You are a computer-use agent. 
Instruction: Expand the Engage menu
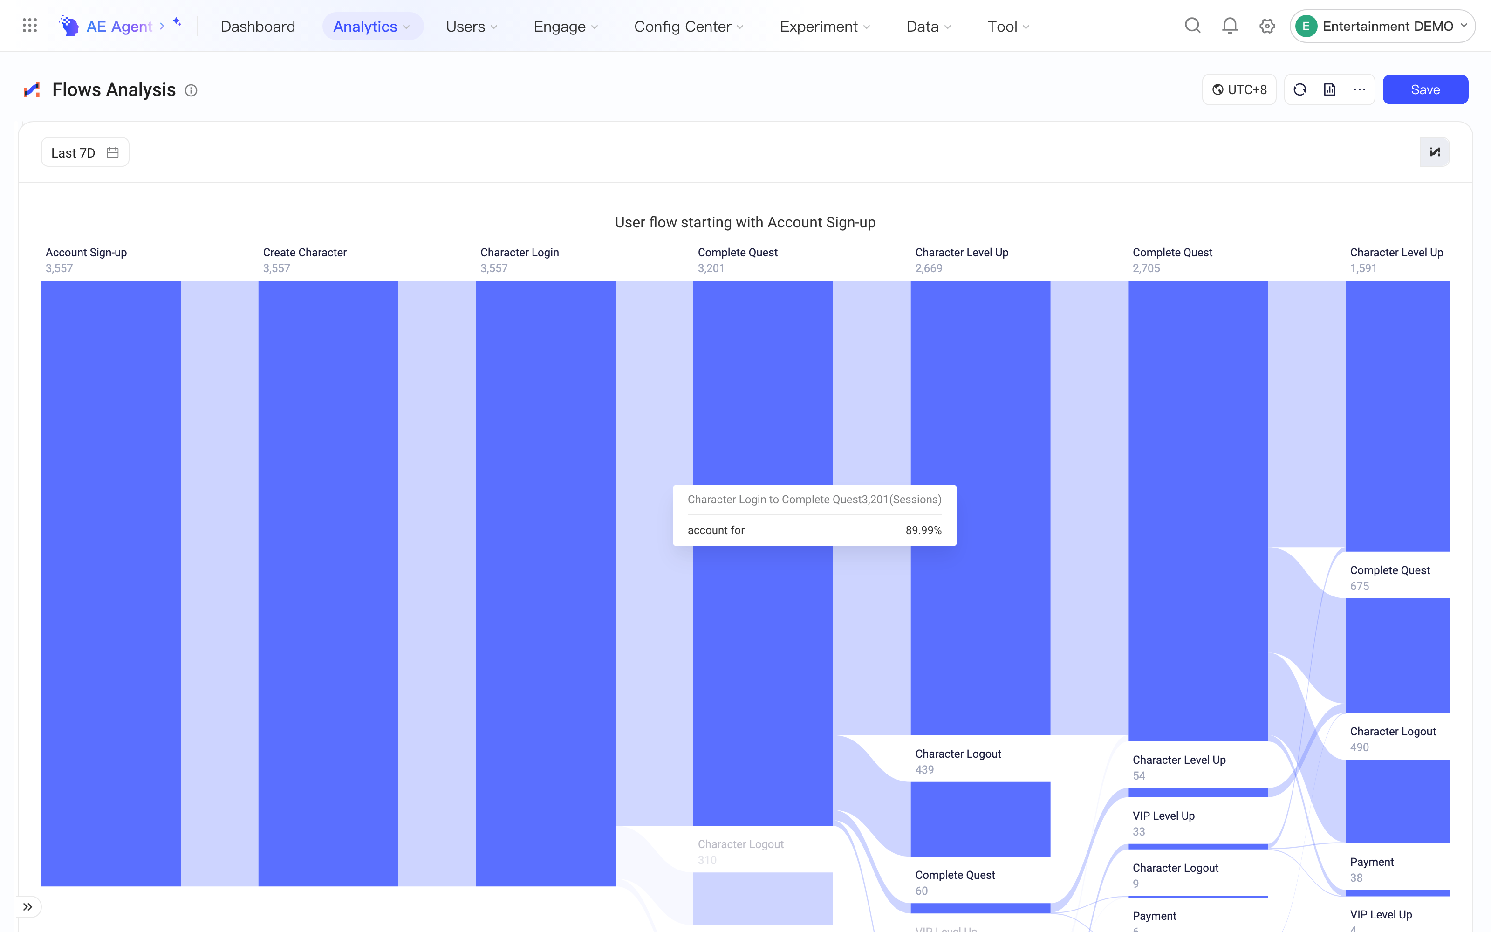click(x=566, y=27)
